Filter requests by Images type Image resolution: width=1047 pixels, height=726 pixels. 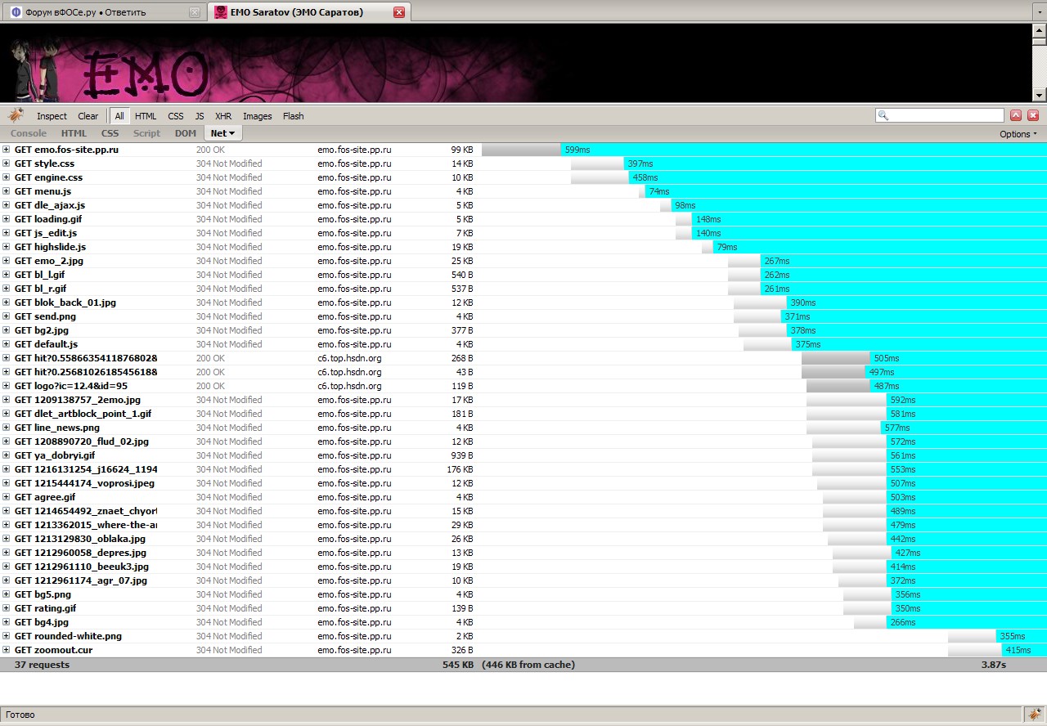(257, 116)
